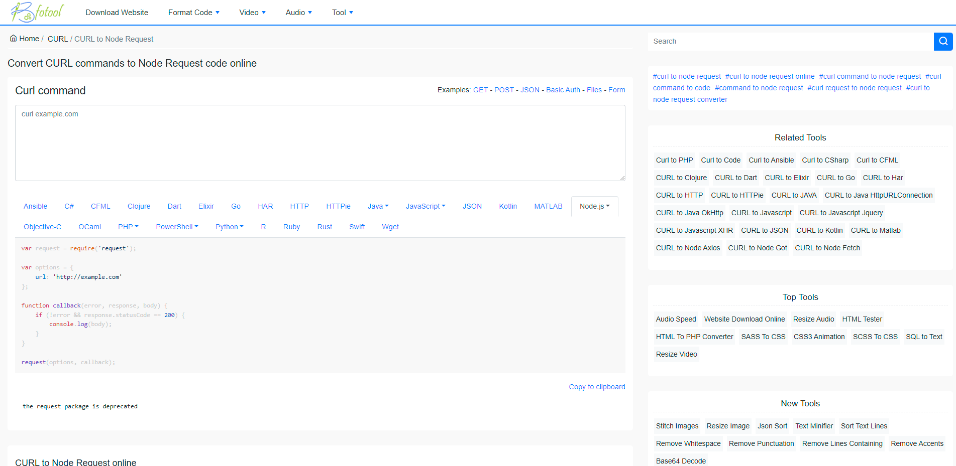Open the Audio Speed top tool

click(676, 319)
